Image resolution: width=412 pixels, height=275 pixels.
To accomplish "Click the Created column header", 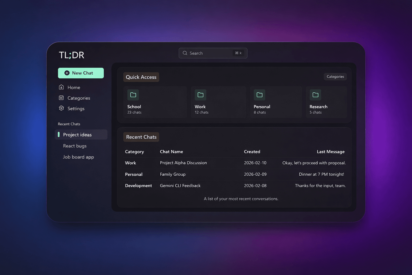I will tap(252, 152).
